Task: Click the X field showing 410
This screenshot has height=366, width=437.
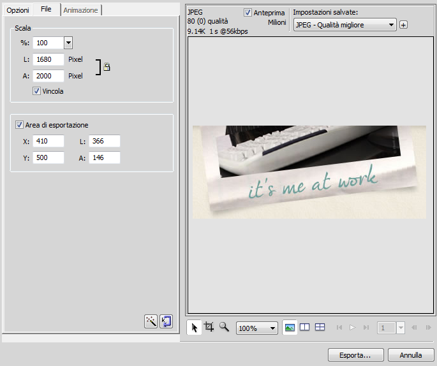Action: pos(48,141)
